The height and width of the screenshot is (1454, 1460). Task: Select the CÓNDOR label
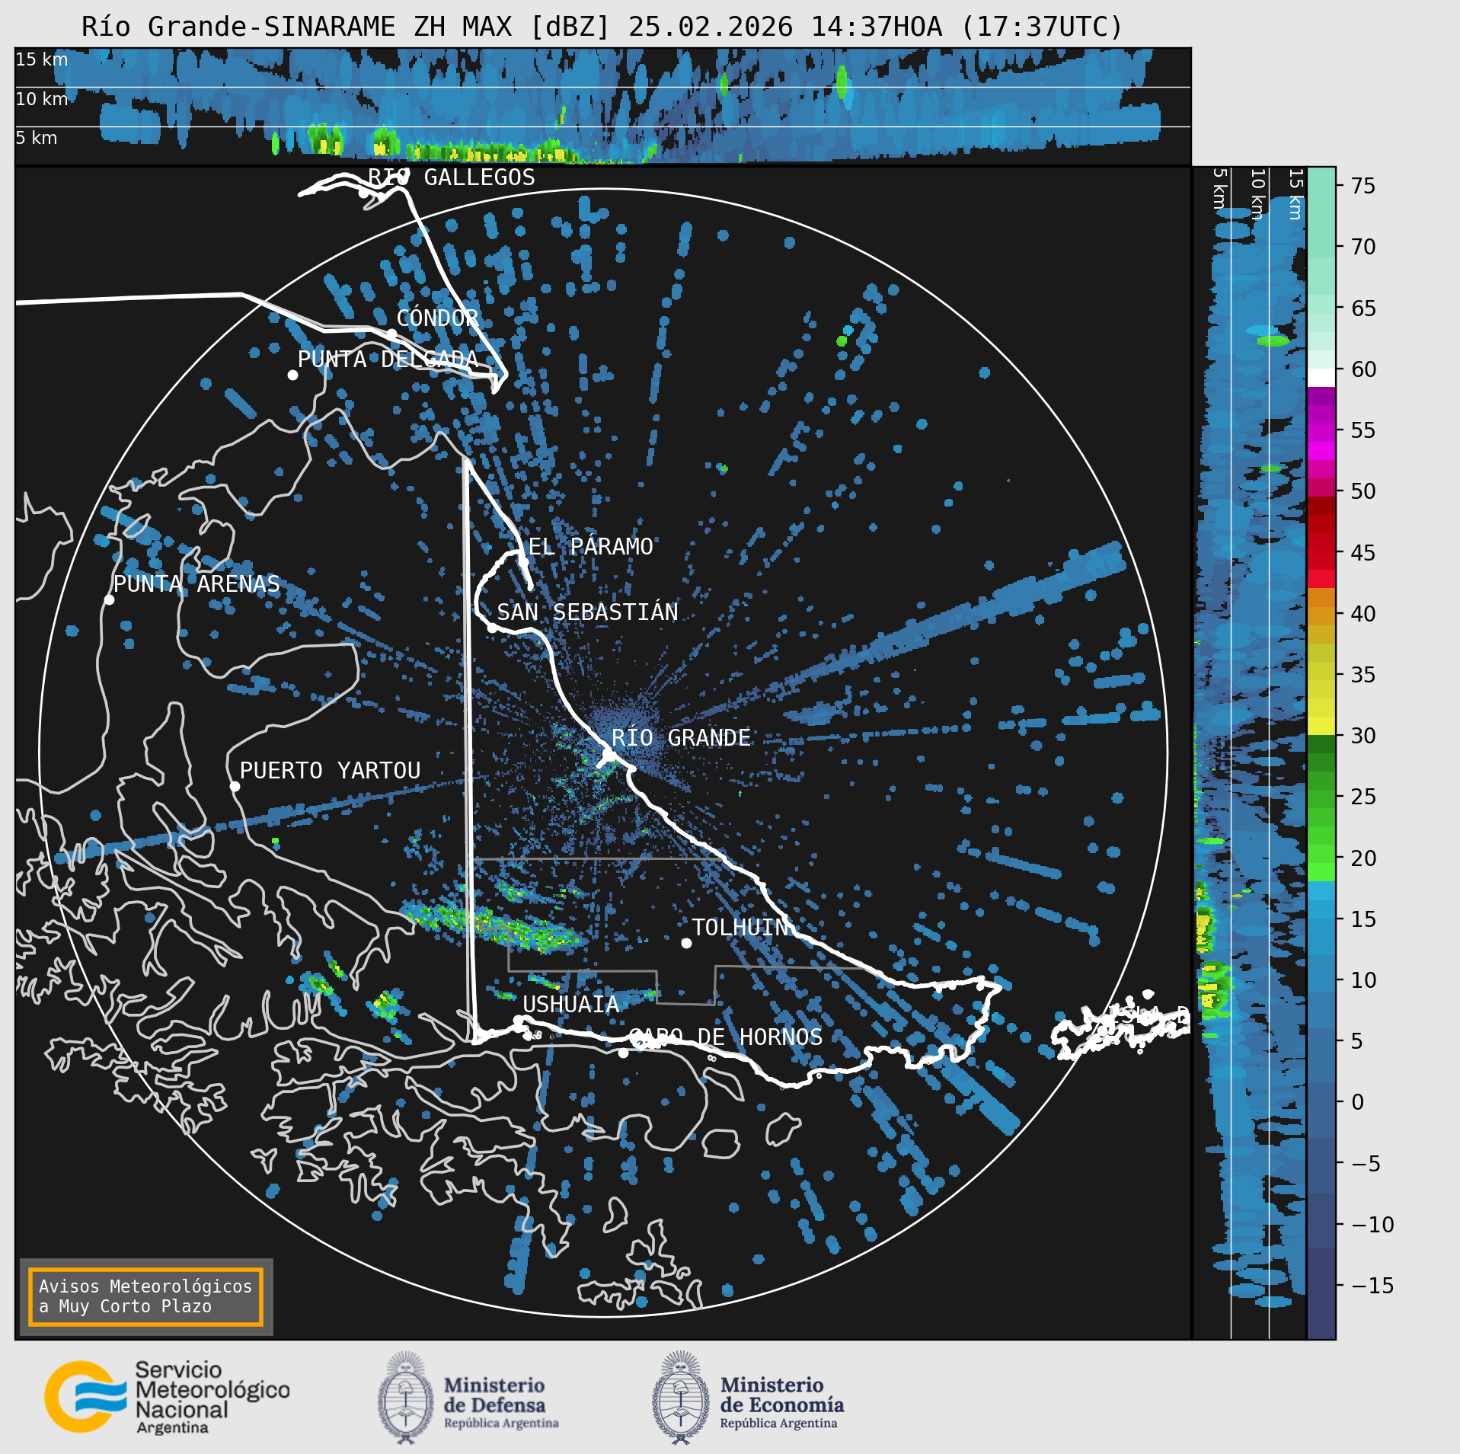(x=437, y=318)
